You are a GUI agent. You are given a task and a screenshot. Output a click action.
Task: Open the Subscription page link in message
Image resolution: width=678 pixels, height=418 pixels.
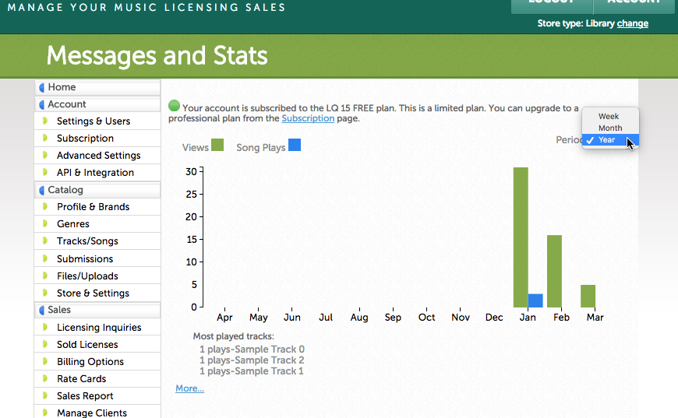pyautogui.click(x=308, y=118)
